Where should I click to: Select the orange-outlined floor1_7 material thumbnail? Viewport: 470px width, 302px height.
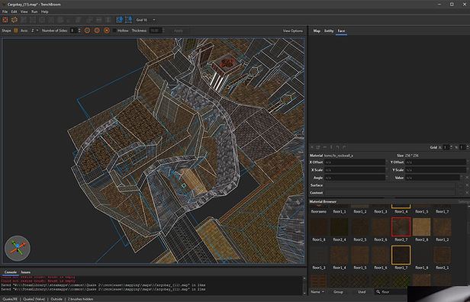click(401, 255)
